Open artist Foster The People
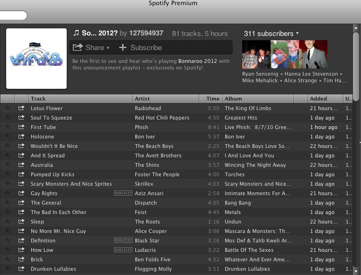Viewport: 361px width, 275px height. (x=157, y=174)
